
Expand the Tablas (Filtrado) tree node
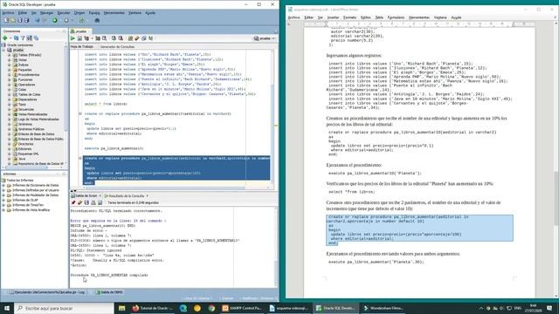pos(10,55)
